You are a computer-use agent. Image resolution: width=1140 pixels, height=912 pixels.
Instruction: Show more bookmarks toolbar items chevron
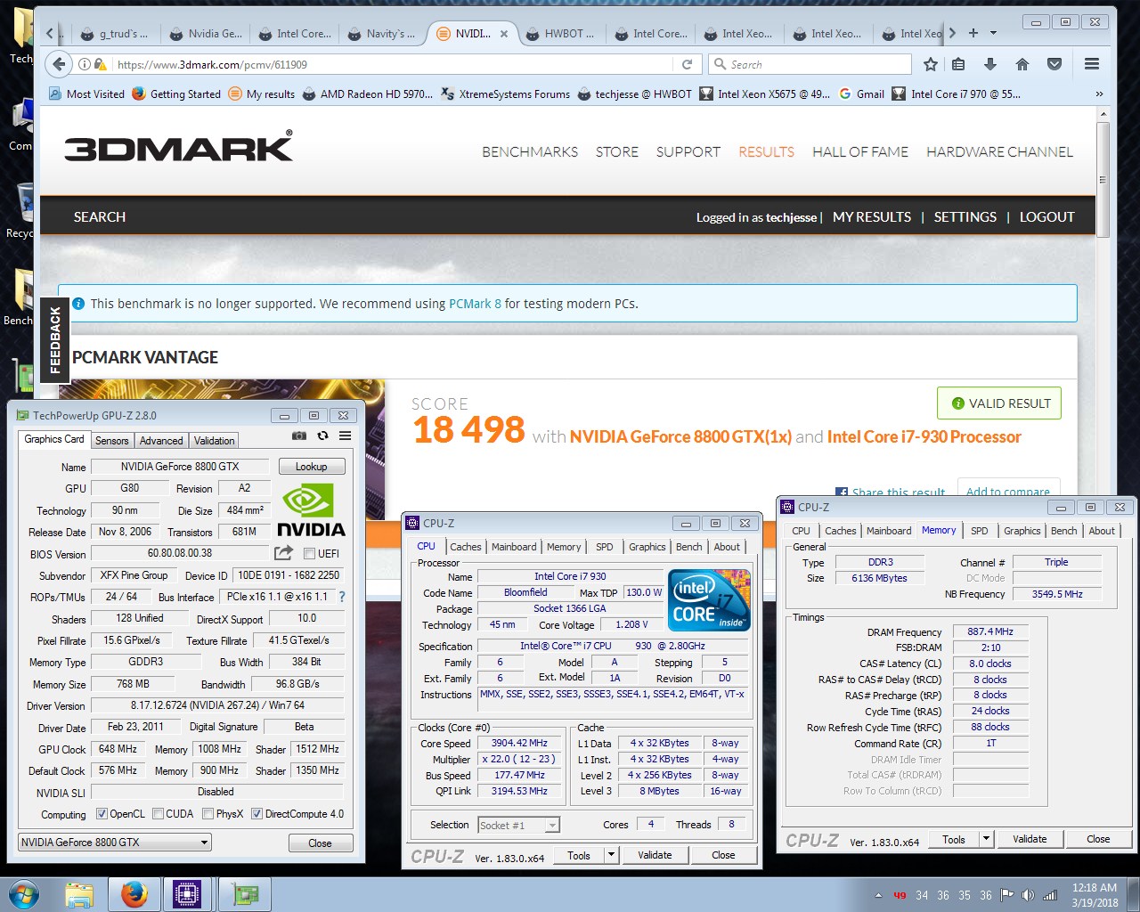(x=1099, y=94)
